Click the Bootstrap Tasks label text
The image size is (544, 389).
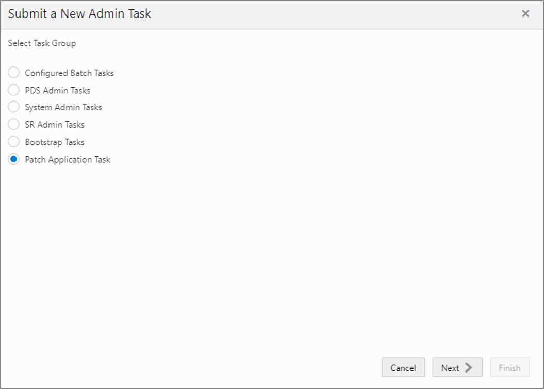(x=54, y=142)
